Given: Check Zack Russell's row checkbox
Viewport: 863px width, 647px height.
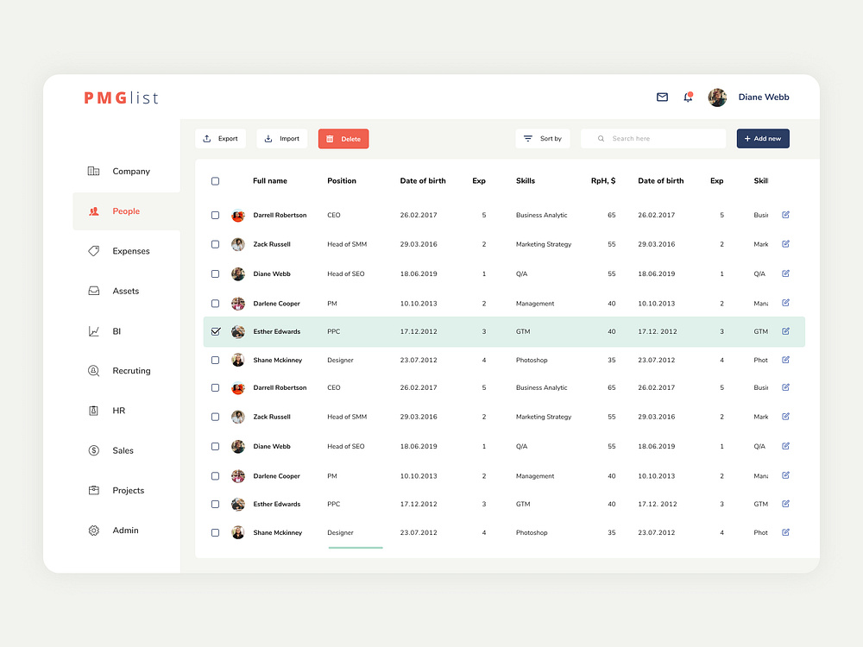Looking at the screenshot, I should 215,244.
